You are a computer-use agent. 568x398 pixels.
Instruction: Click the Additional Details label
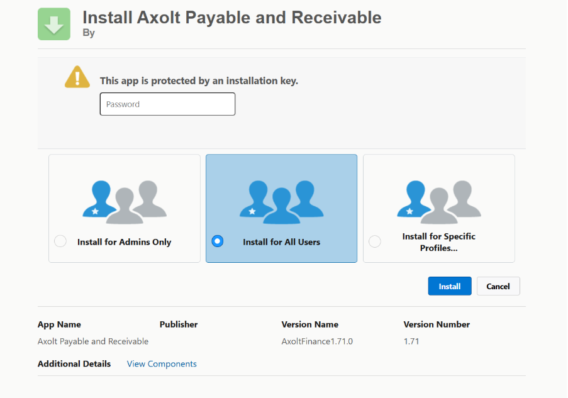tap(74, 364)
